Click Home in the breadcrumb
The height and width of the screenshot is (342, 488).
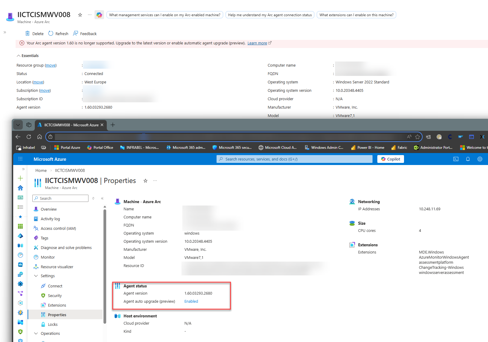[41, 170]
